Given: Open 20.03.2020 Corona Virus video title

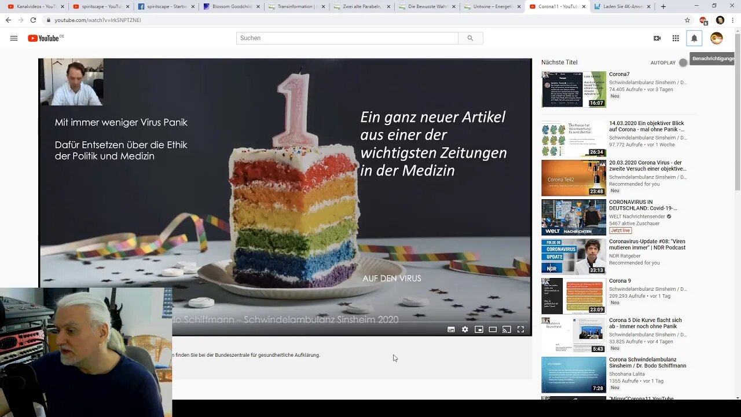Looking at the screenshot, I should tap(648, 166).
